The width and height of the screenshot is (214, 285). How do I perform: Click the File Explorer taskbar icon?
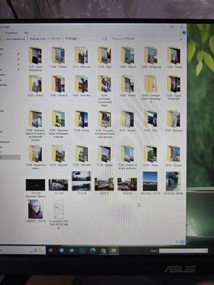pyautogui.click(x=114, y=251)
